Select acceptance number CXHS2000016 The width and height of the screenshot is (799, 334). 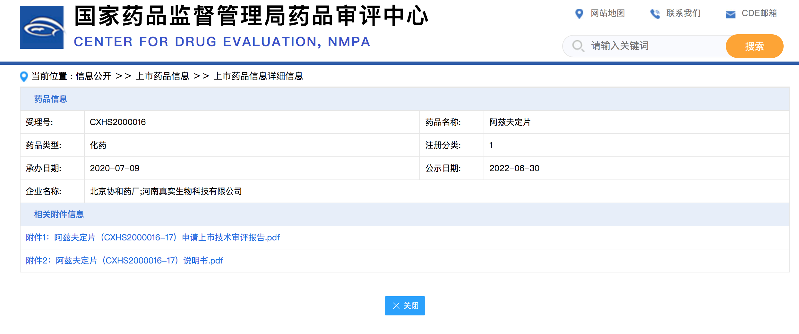(118, 122)
